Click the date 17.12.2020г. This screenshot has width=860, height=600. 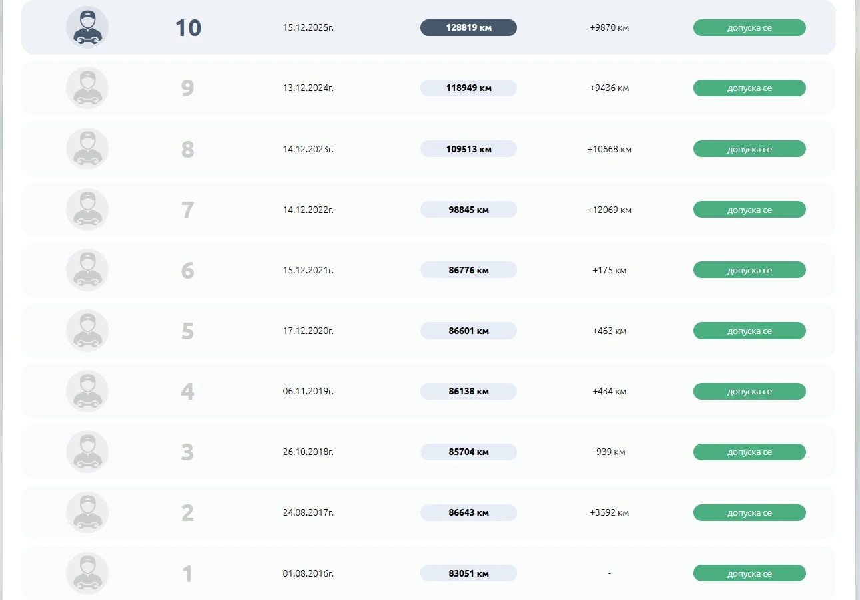click(x=308, y=331)
